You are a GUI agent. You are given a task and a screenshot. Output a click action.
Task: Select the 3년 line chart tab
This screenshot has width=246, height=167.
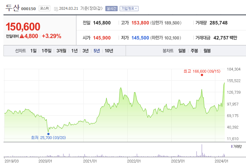(85, 51)
